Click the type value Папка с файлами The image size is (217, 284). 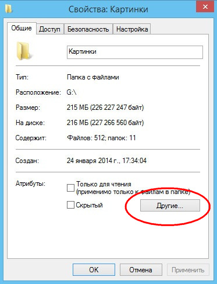tap(93, 77)
